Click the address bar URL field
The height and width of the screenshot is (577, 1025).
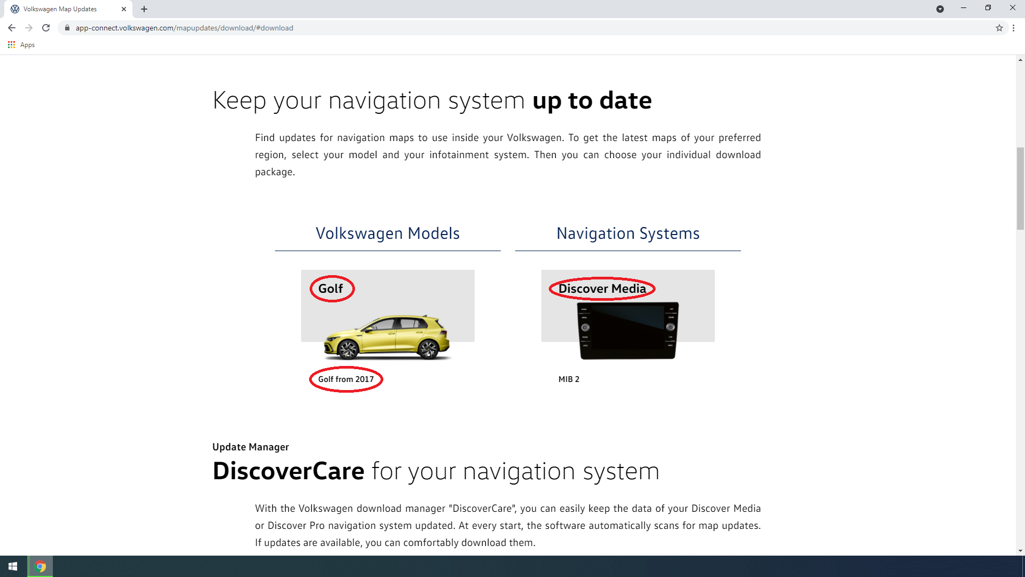click(529, 28)
